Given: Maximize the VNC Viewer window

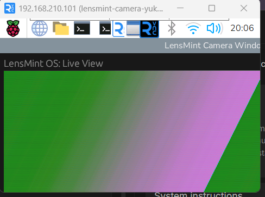Looking at the screenshot, I should pos(212,8).
